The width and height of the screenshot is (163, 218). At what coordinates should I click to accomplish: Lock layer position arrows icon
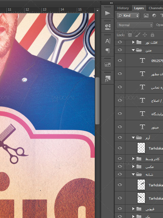pos(145,35)
